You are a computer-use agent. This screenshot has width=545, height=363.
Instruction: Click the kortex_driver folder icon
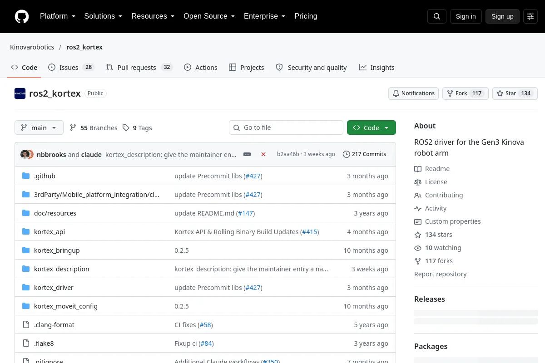click(x=26, y=288)
